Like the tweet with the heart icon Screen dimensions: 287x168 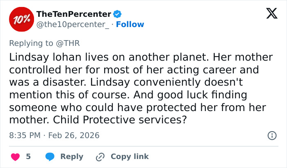tap(15, 157)
